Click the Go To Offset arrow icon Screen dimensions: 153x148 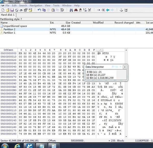pyautogui.click(x=99, y=10)
